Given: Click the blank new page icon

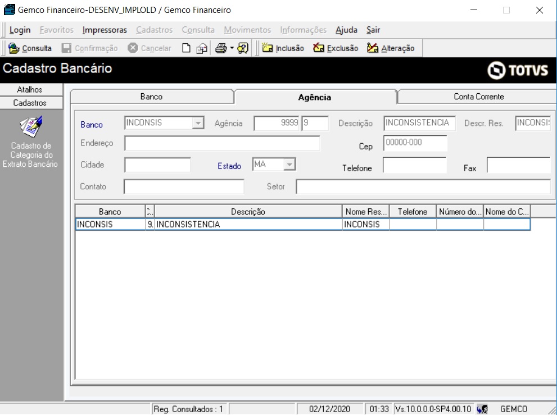Looking at the screenshot, I should [186, 48].
